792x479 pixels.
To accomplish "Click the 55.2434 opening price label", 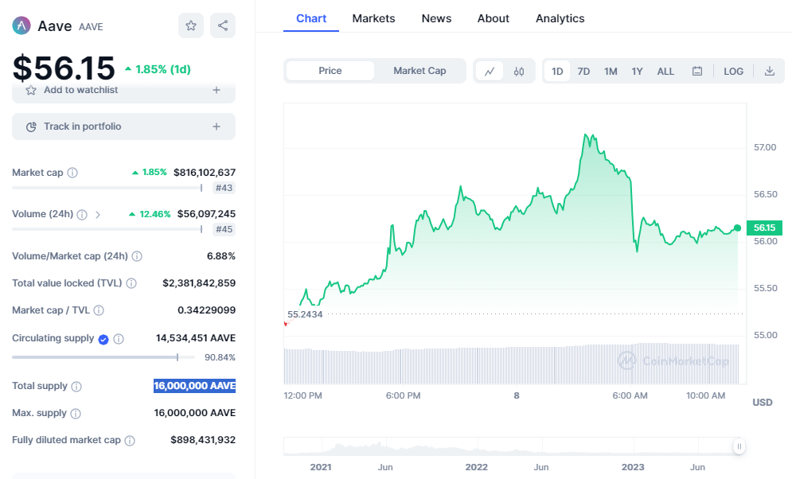I will click(x=305, y=314).
